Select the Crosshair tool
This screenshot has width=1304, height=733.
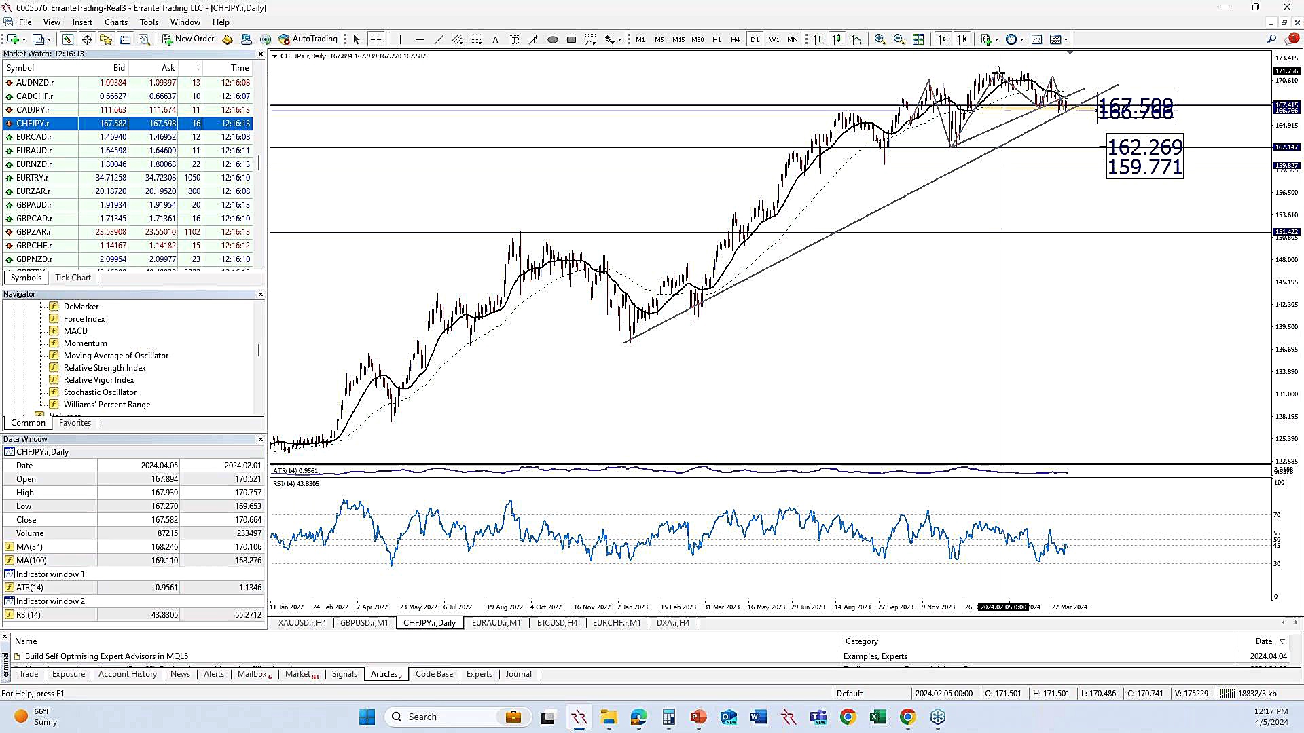coord(376,39)
